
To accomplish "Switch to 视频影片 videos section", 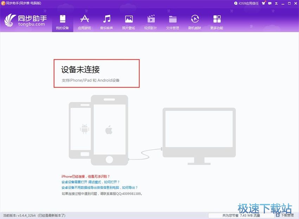I will pyautogui.click(x=151, y=22).
